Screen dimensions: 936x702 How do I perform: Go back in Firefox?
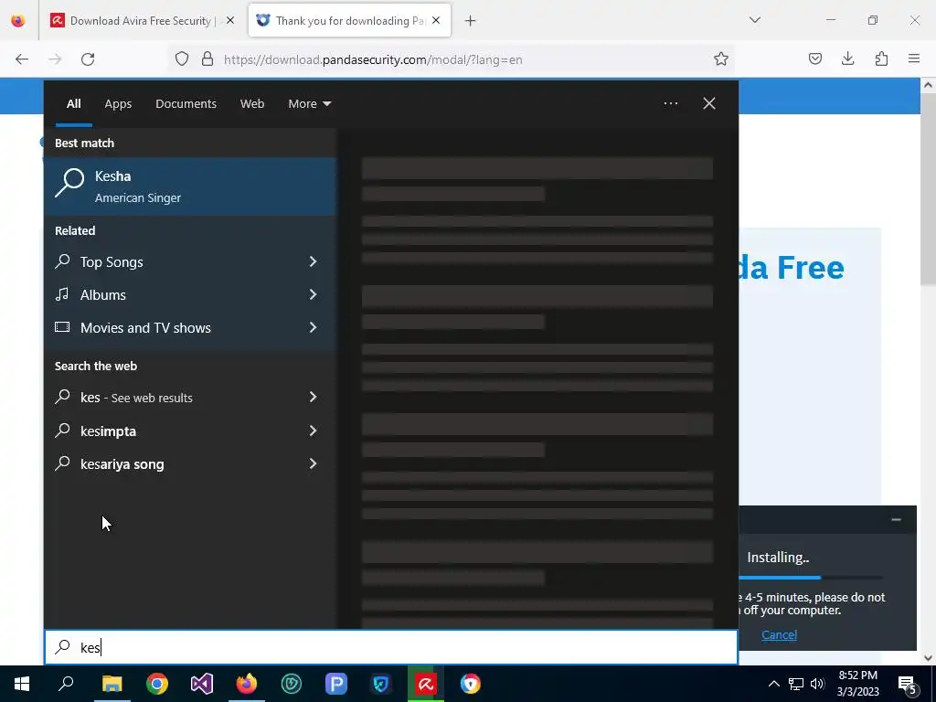pyautogui.click(x=22, y=59)
